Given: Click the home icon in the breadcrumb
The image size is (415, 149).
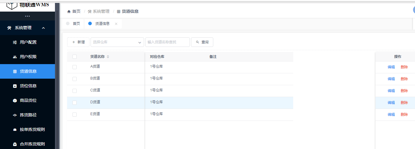Looking at the screenshot, I should tap(69, 12).
